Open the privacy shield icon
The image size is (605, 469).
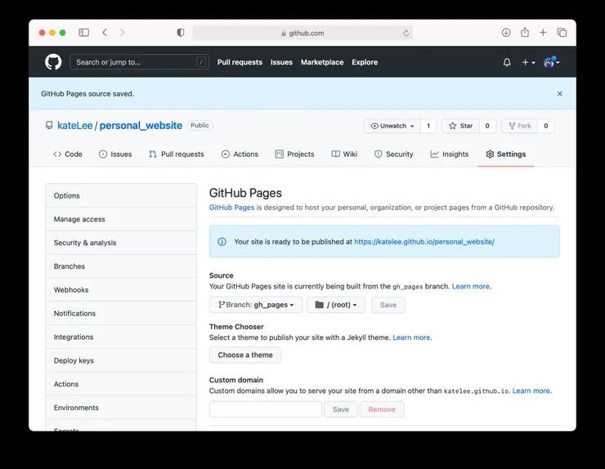[180, 33]
